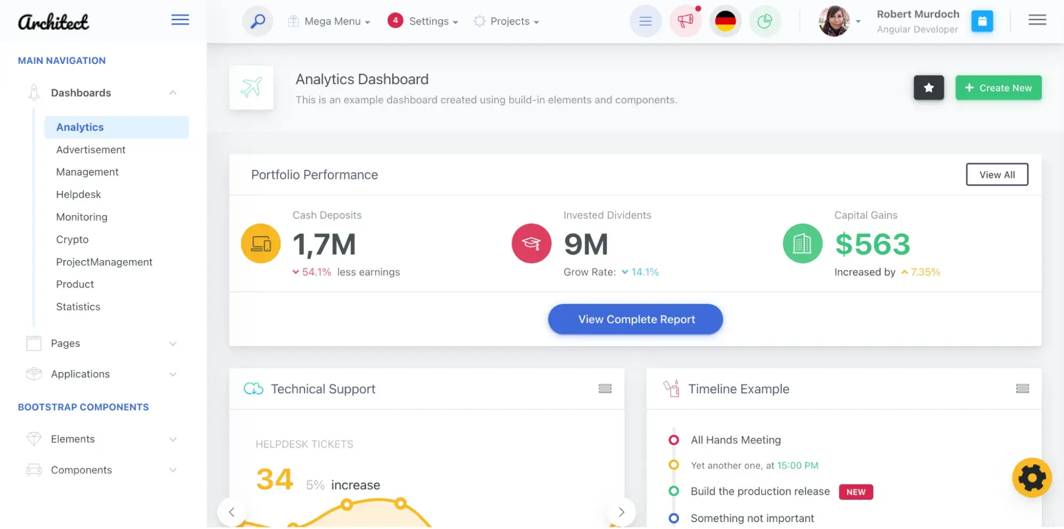This screenshot has height=529, width=1064.
Task: Click the Create New button
Action: (x=998, y=88)
